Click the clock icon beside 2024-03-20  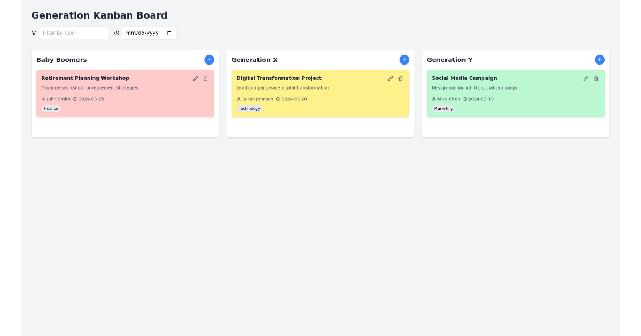click(x=278, y=99)
